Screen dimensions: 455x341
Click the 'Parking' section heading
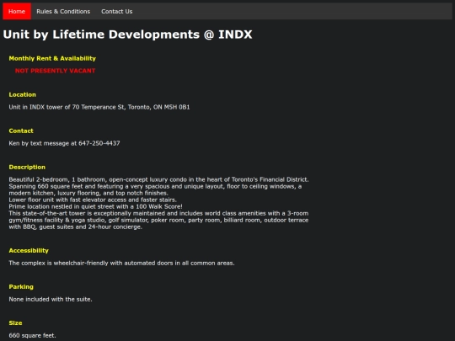click(21, 287)
